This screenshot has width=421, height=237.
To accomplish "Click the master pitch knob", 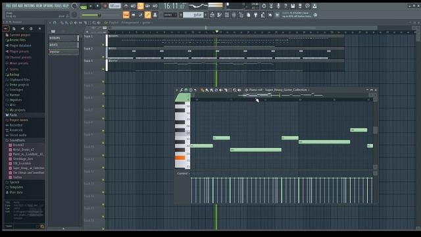I will point(74,14).
